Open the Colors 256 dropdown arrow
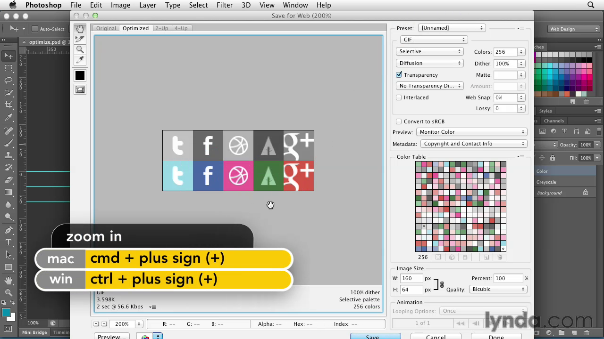The image size is (604, 339). point(521,52)
